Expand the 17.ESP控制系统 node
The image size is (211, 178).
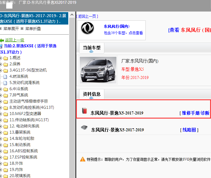coord(1,158)
